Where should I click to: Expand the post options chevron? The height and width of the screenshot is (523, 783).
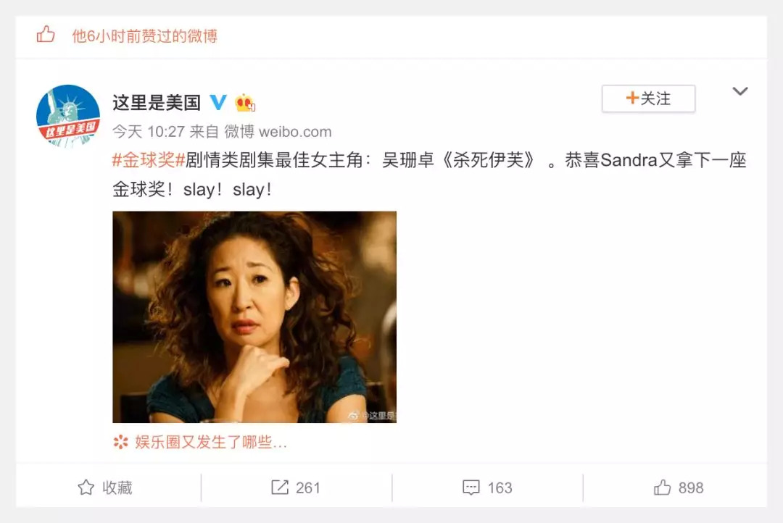(739, 91)
